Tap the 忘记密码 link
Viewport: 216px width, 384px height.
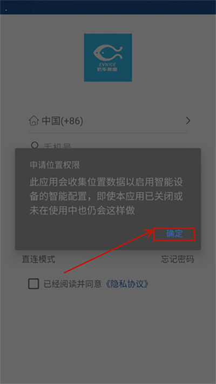click(x=178, y=259)
